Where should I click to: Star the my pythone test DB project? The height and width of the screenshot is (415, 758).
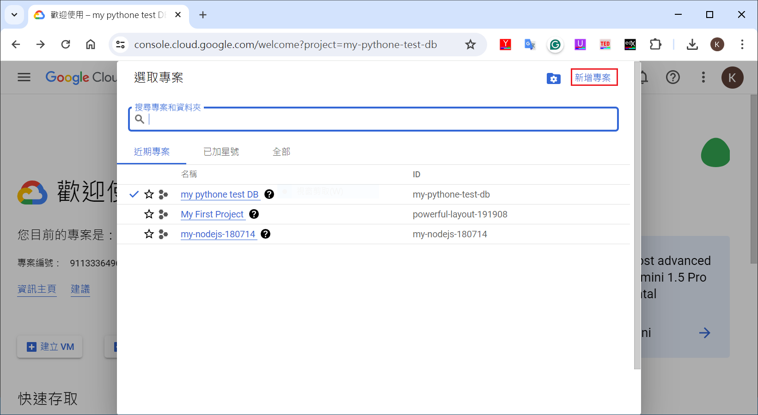point(149,194)
